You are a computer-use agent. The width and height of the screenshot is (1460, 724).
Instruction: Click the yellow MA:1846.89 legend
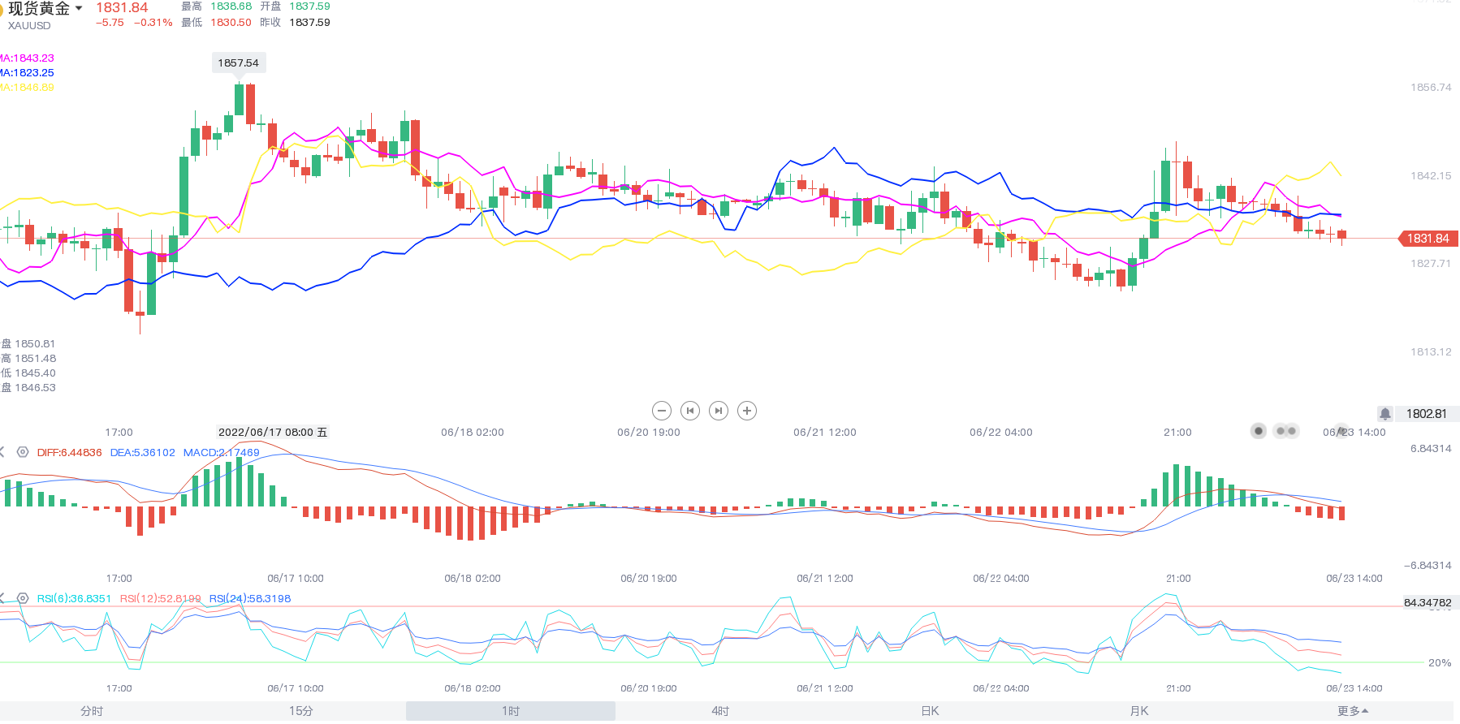click(27, 88)
